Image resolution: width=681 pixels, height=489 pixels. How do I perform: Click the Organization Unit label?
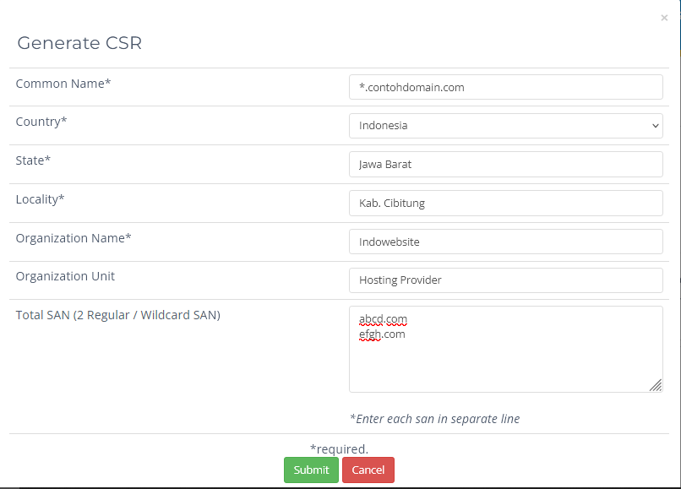click(65, 276)
